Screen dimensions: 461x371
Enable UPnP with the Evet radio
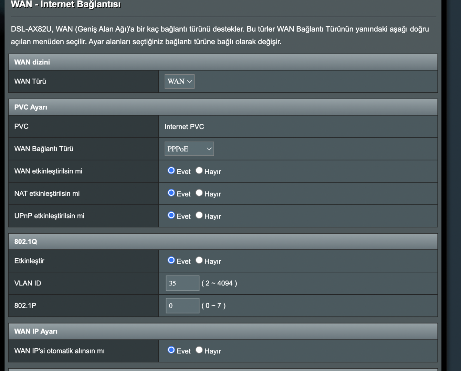tap(171, 215)
